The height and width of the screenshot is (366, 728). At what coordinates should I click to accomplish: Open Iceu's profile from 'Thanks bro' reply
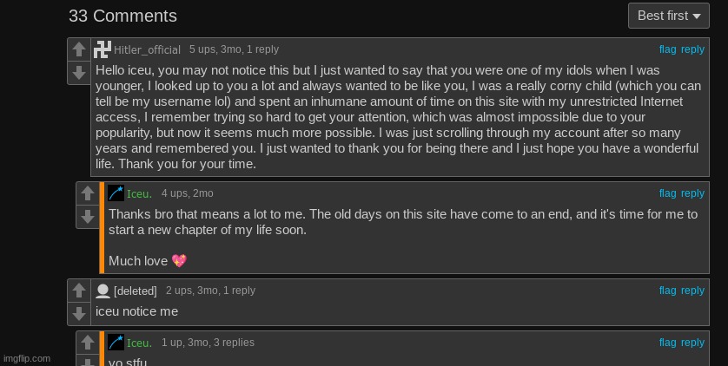pos(139,194)
